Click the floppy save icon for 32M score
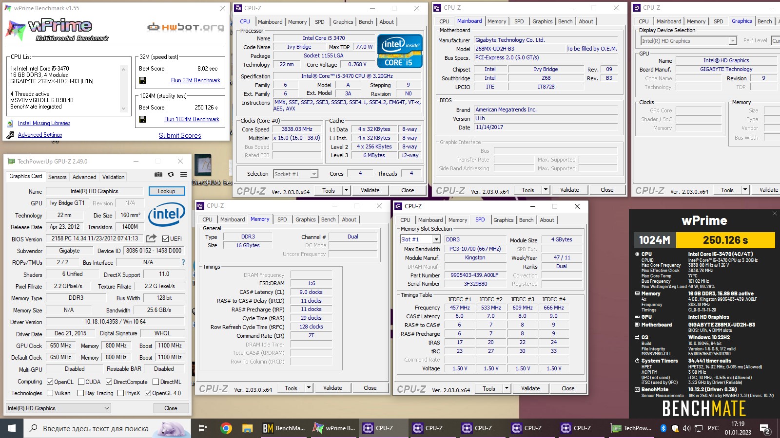780x438 pixels. tap(142, 80)
